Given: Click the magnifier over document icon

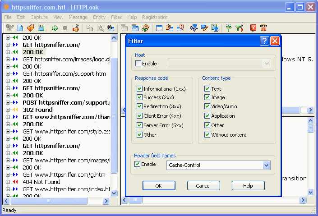Looking at the screenshot, I should click(100, 28).
